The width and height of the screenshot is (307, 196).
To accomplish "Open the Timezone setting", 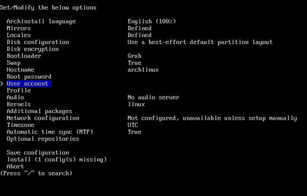I will pos(21,125).
